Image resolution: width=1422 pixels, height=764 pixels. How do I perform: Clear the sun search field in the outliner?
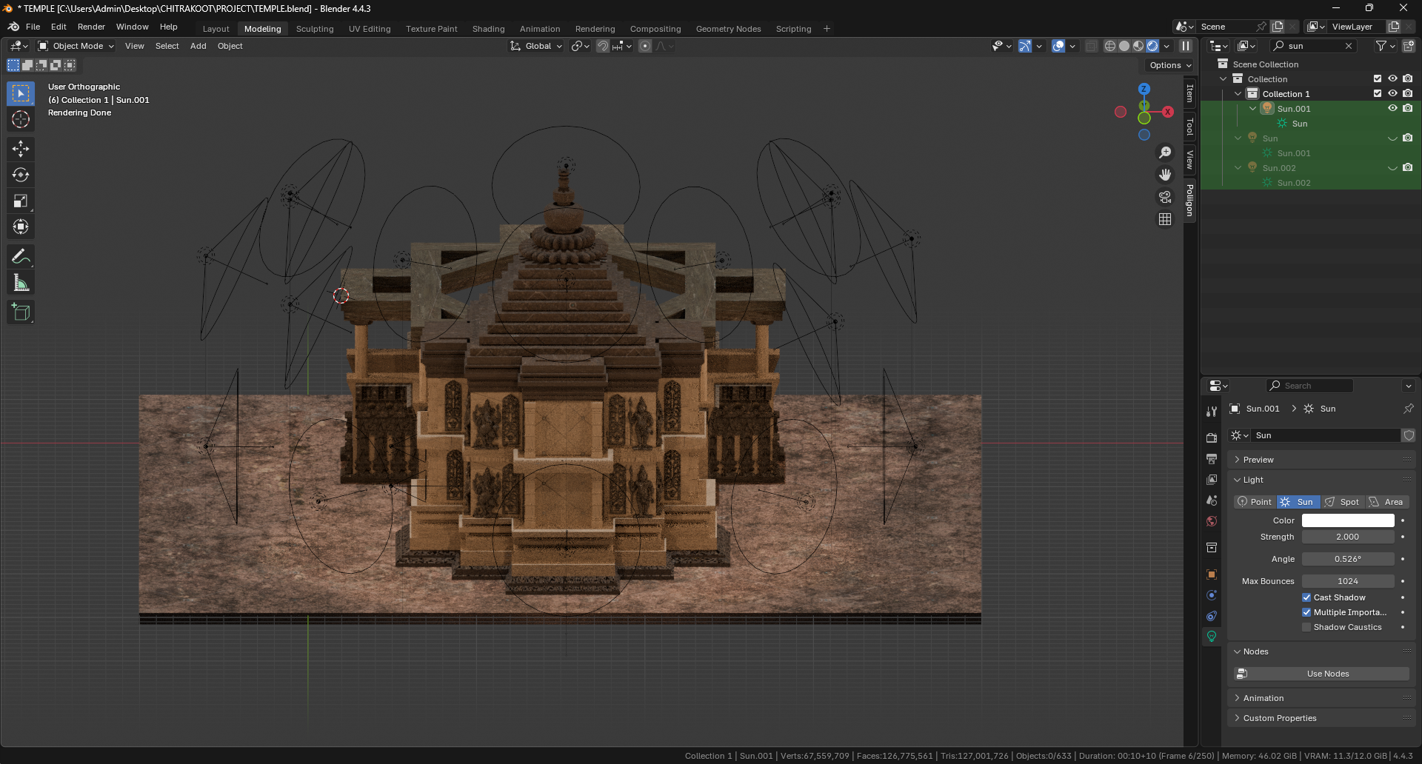click(x=1349, y=45)
